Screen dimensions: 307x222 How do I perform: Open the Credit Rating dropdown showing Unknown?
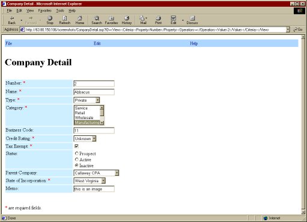(x=94, y=138)
